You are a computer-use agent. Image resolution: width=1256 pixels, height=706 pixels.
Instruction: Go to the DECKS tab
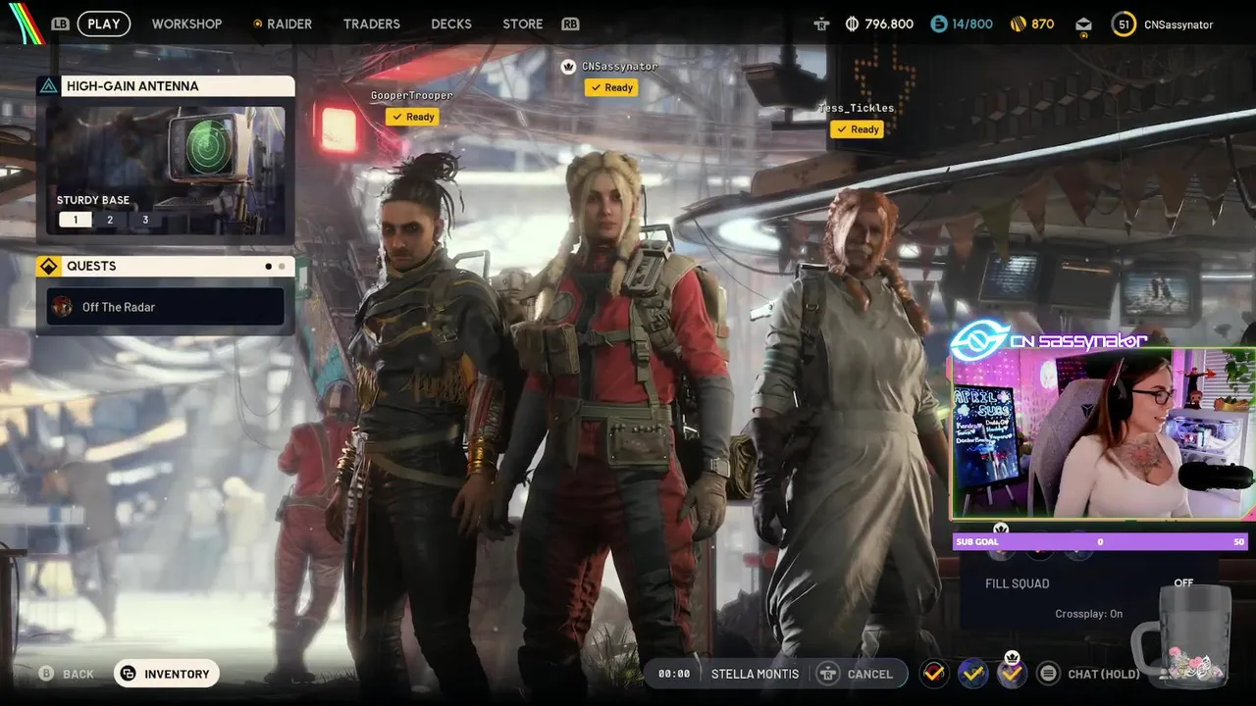(x=451, y=24)
